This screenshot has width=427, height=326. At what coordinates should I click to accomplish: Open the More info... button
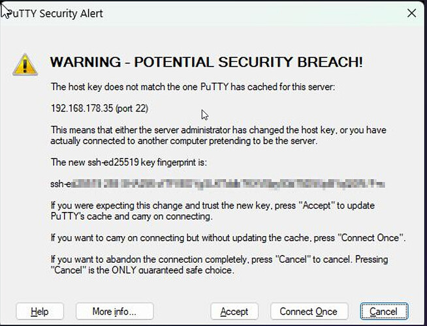click(114, 312)
